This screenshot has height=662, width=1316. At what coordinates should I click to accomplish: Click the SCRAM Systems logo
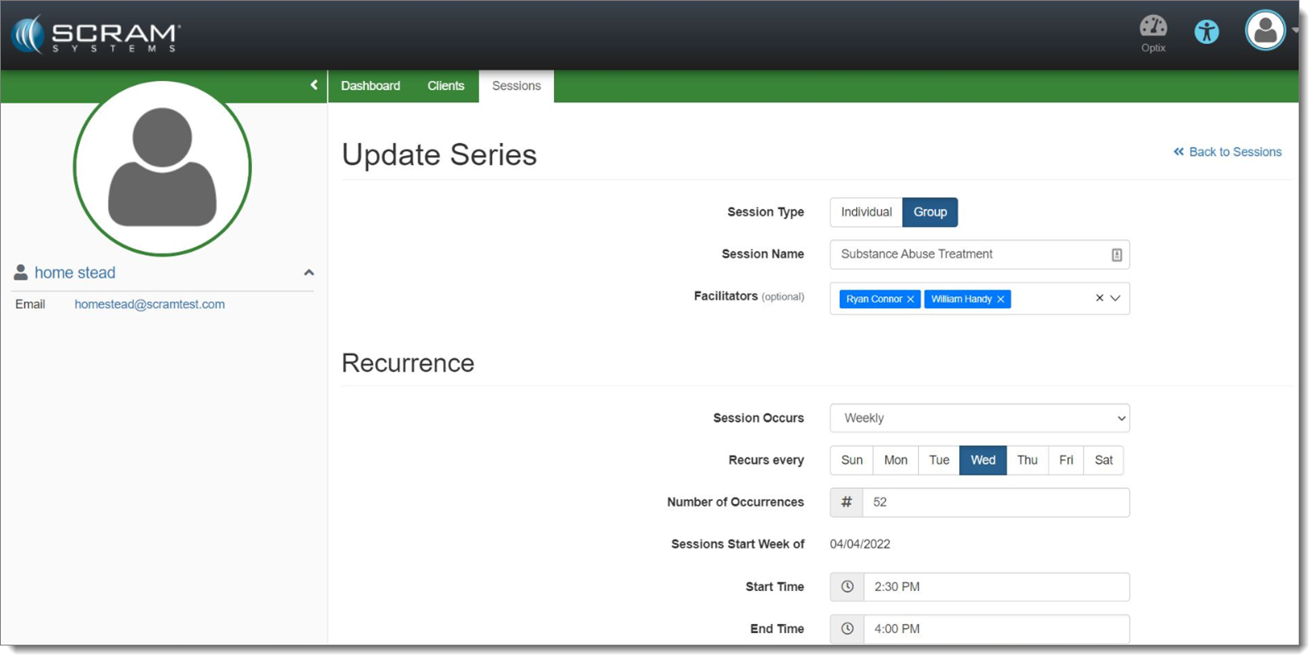[x=97, y=36]
